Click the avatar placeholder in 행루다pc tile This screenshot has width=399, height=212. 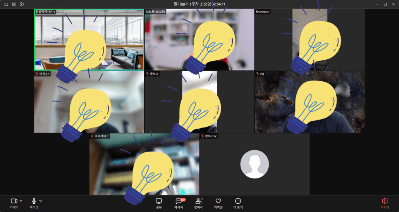tap(254, 164)
